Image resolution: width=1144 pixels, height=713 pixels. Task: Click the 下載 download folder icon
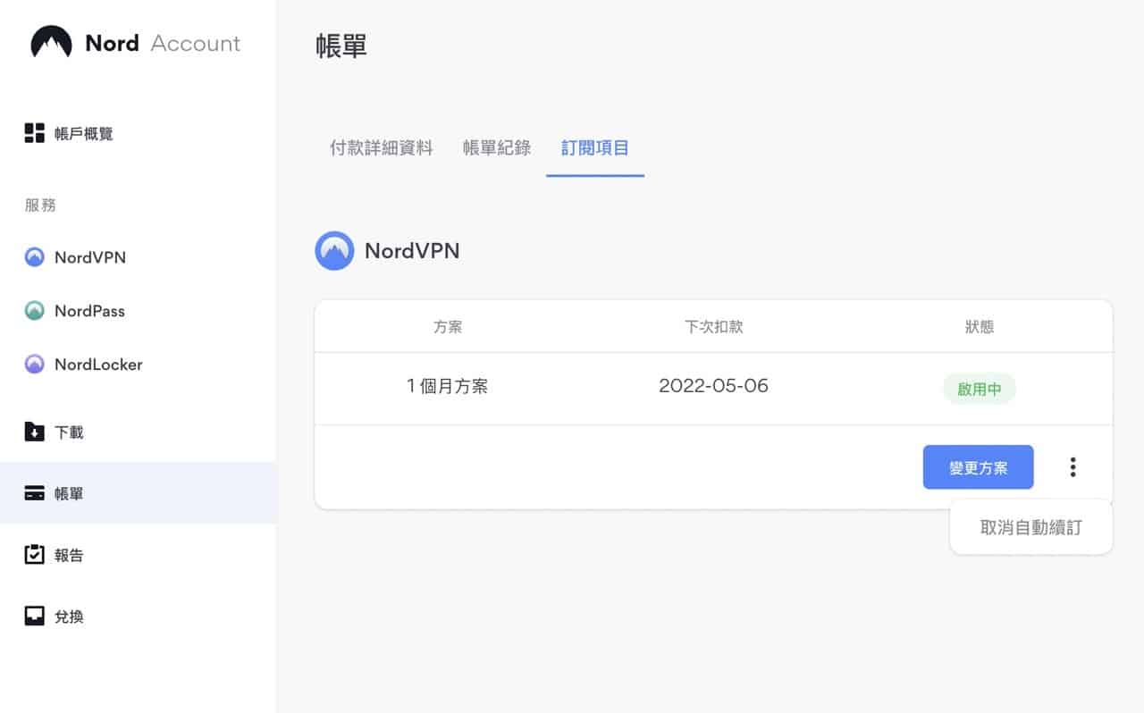coord(34,432)
